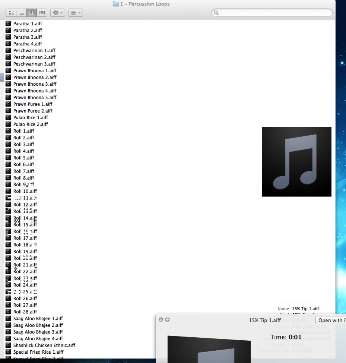Click the audio icon beside Prawn Bhoona 3.aiff
Viewport: 346px width, 363px height.
coord(8,84)
